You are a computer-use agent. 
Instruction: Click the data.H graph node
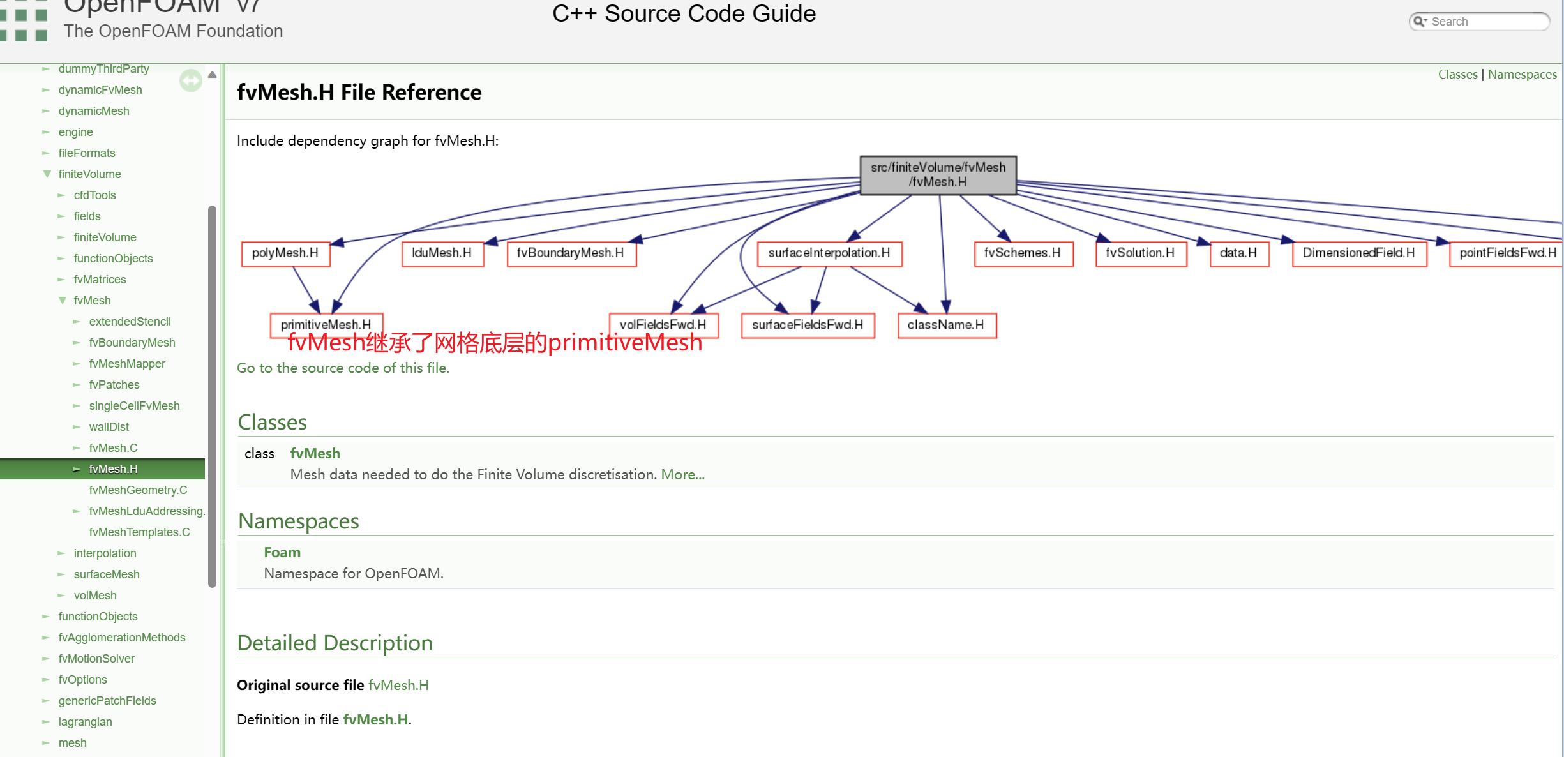(x=1239, y=253)
